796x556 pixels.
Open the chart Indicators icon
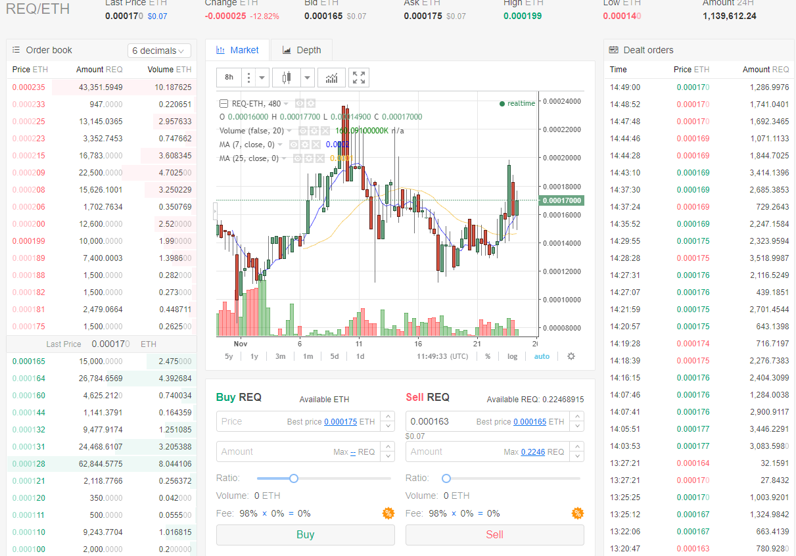(x=331, y=78)
